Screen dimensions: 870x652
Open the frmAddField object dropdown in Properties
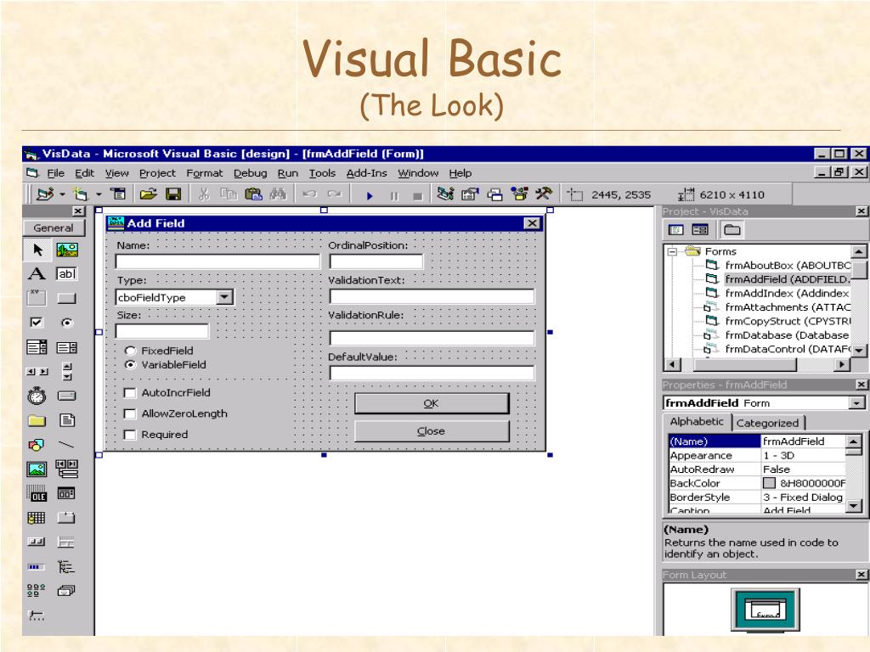tap(856, 403)
